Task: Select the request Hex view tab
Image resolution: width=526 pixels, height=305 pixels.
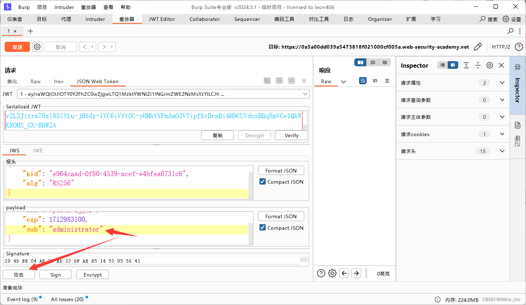Action: [x=59, y=81]
